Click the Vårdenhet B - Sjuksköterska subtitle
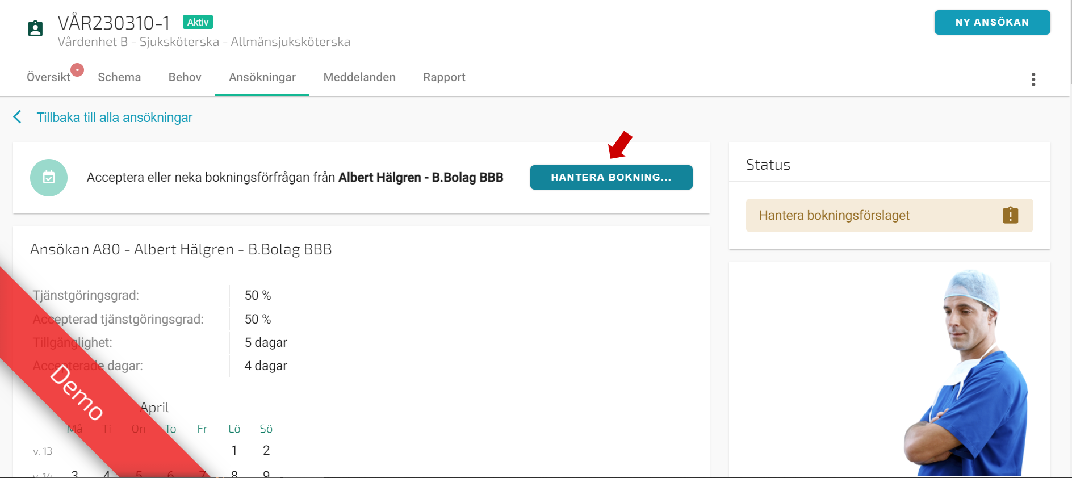Screen dimensions: 1072x478 click(204, 42)
